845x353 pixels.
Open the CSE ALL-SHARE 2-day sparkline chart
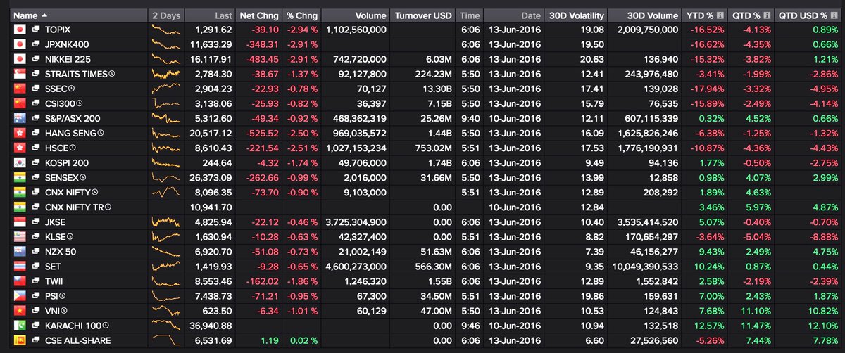(165, 340)
